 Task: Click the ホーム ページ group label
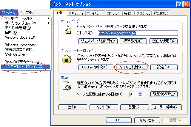pyautogui.click(x=70, y=21)
